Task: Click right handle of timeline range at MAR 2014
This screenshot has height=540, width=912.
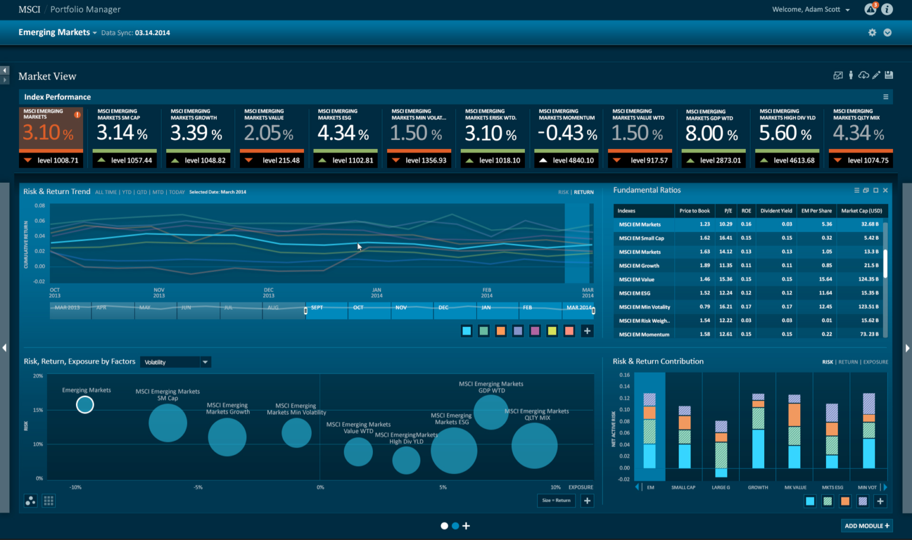Action: click(x=593, y=310)
